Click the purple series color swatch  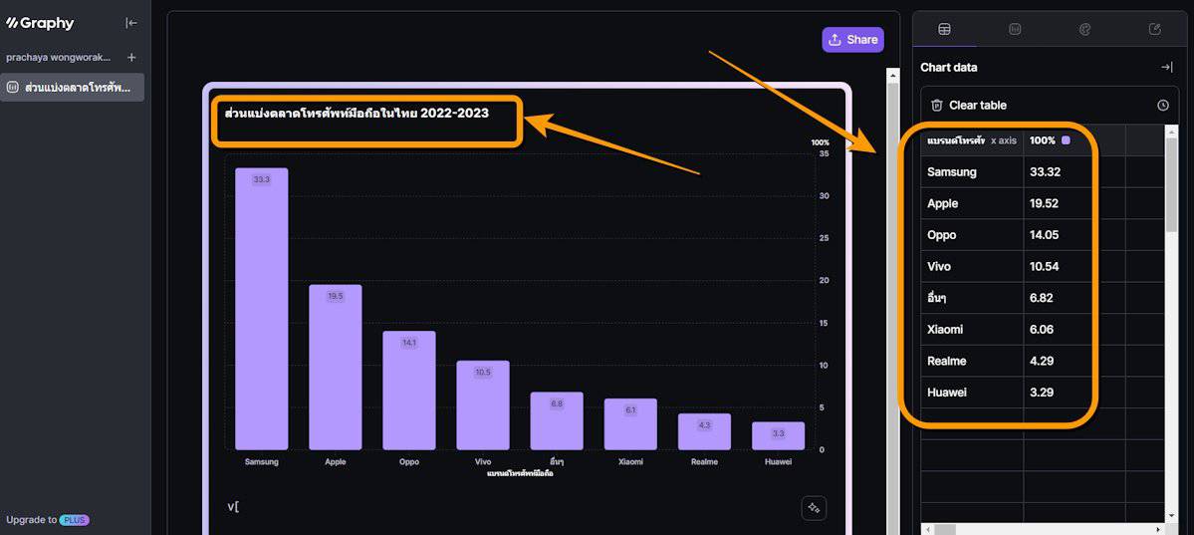[x=1066, y=140]
